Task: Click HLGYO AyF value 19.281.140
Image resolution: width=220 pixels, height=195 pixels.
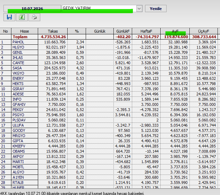Action: (178, 47)
